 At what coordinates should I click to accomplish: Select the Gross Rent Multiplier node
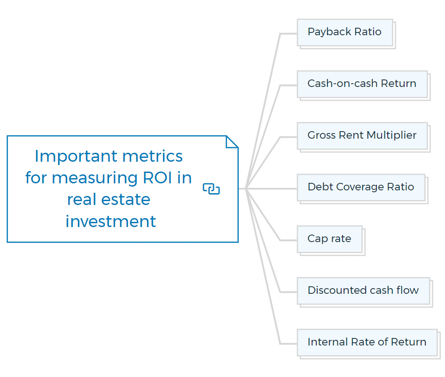pos(362,136)
